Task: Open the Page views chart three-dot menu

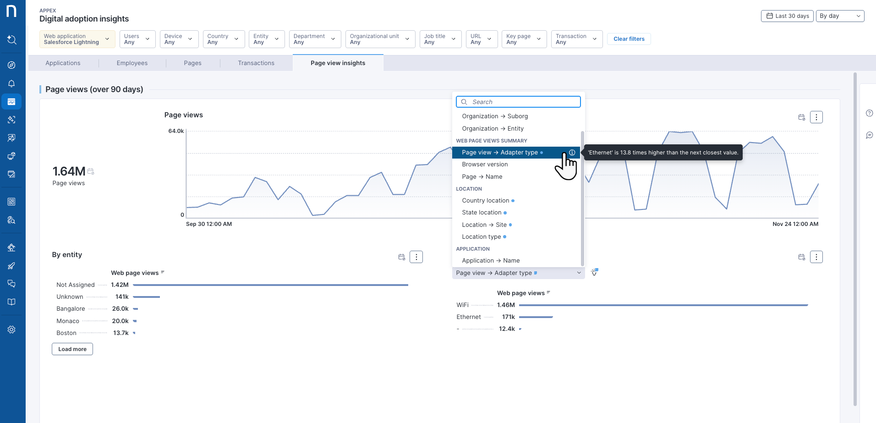Action: coord(816,117)
